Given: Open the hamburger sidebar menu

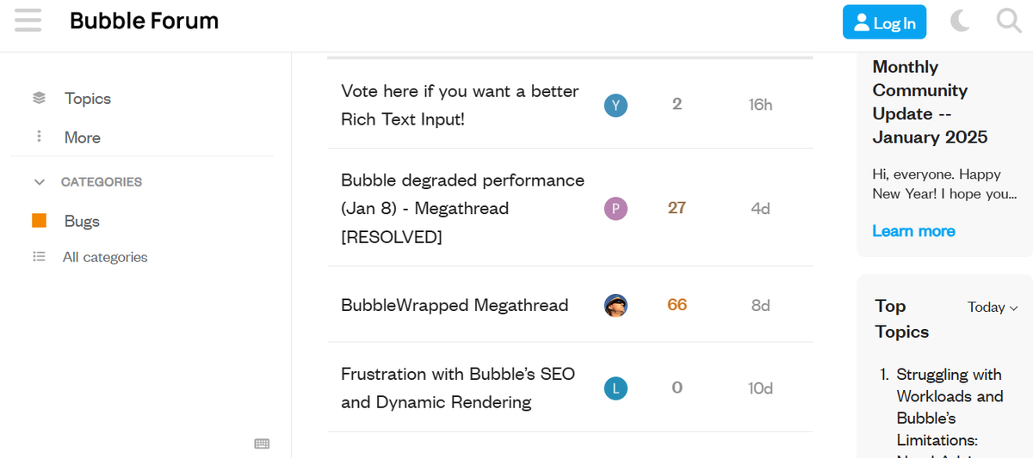Looking at the screenshot, I should (x=28, y=21).
